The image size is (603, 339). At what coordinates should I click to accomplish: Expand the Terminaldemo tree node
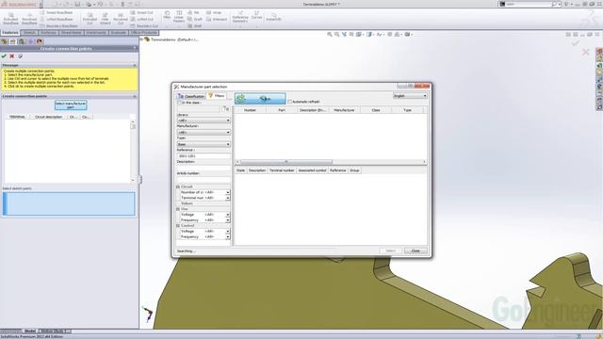tap(141, 40)
